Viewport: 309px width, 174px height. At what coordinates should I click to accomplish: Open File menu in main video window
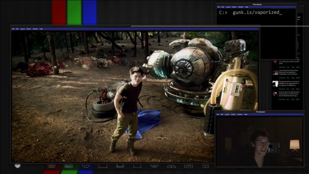[x=13, y=29]
